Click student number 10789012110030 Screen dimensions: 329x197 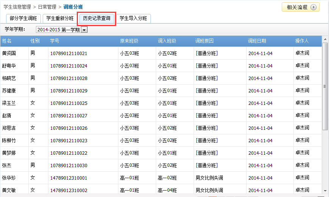coord(69,166)
